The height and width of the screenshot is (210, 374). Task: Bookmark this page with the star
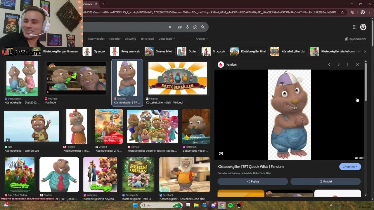(x=342, y=12)
